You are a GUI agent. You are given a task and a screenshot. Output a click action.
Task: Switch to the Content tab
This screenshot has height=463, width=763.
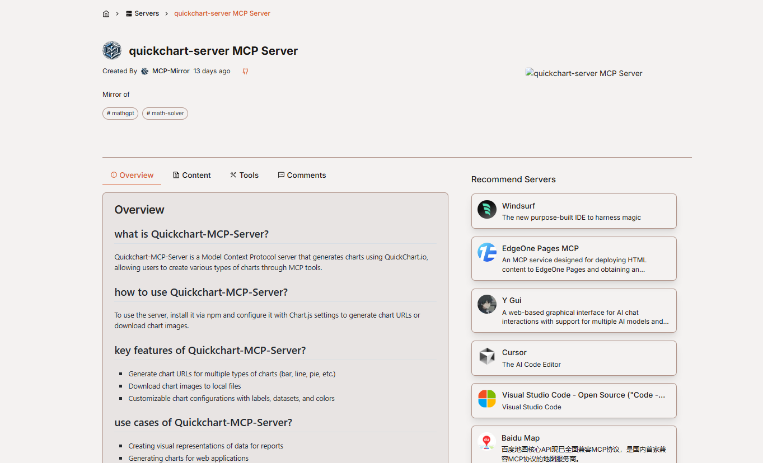[x=192, y=175]
